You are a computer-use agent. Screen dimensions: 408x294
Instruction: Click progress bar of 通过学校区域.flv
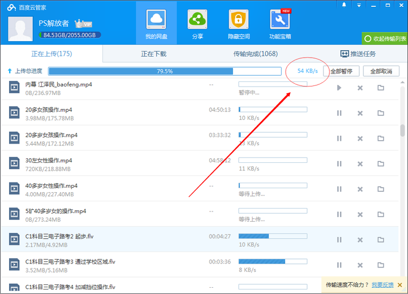tap(273, 261)
